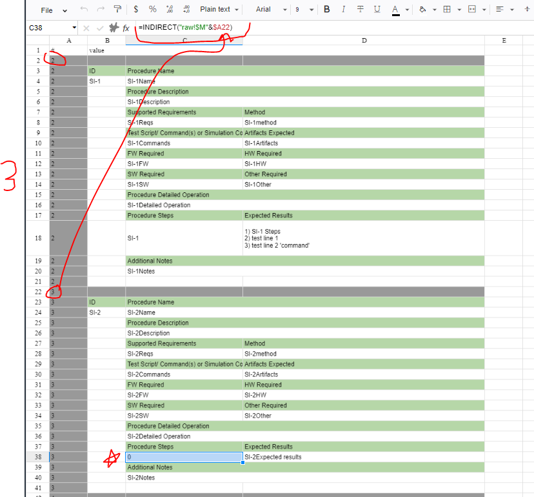Expand the horizontal align dropdown arrow
The image size is (534, 497).
click(x=512, y=10)
